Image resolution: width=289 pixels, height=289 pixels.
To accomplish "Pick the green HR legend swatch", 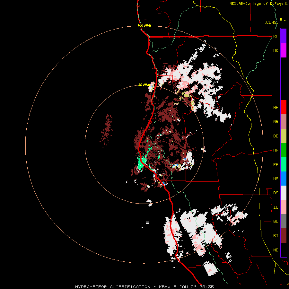I will [x=284, y=150].
